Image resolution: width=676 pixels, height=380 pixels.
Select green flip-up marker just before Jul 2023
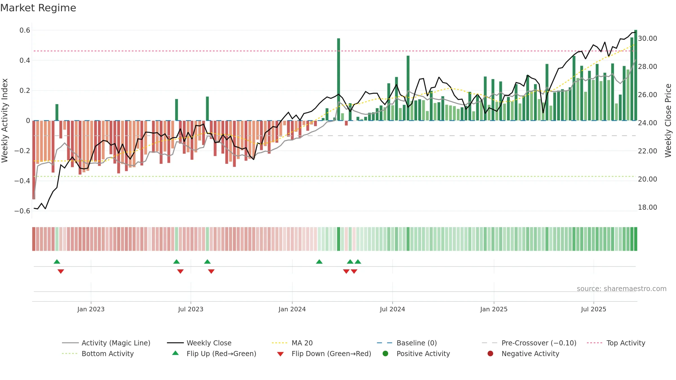(177, 261)
